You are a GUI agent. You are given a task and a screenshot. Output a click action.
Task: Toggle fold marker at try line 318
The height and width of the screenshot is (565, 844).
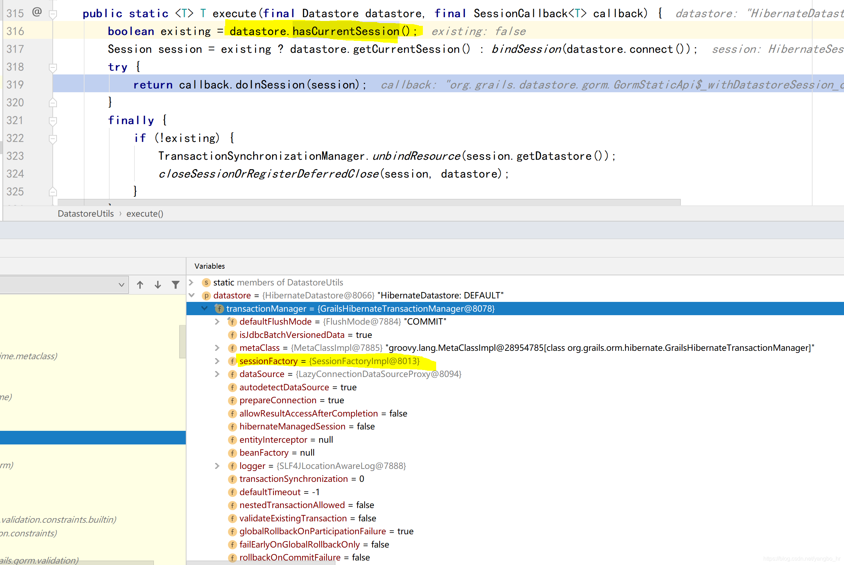click(x=53, y=67)
